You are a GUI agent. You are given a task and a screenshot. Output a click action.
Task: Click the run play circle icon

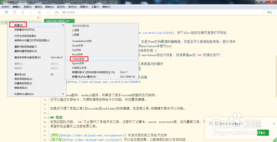click(x=48, y=12)
